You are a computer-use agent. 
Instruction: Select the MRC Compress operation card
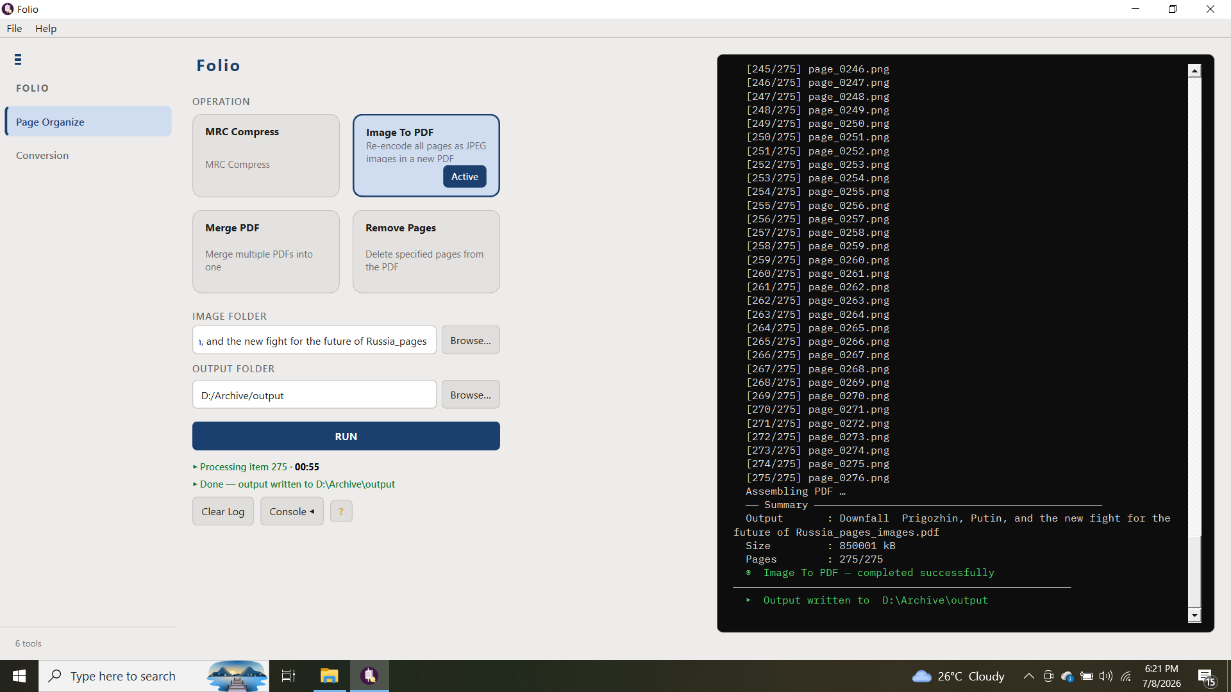point(266,156)
